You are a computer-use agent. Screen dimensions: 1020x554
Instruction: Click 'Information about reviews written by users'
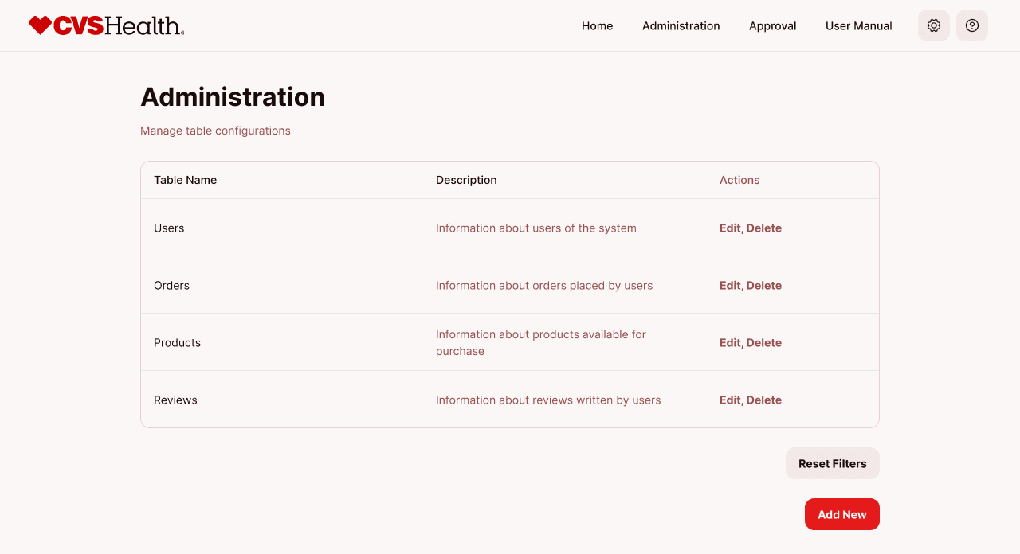[548, 400]
